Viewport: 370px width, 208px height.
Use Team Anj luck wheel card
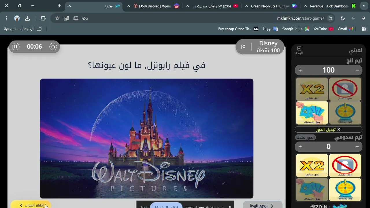pyautogui.click(x=345, y=113)
